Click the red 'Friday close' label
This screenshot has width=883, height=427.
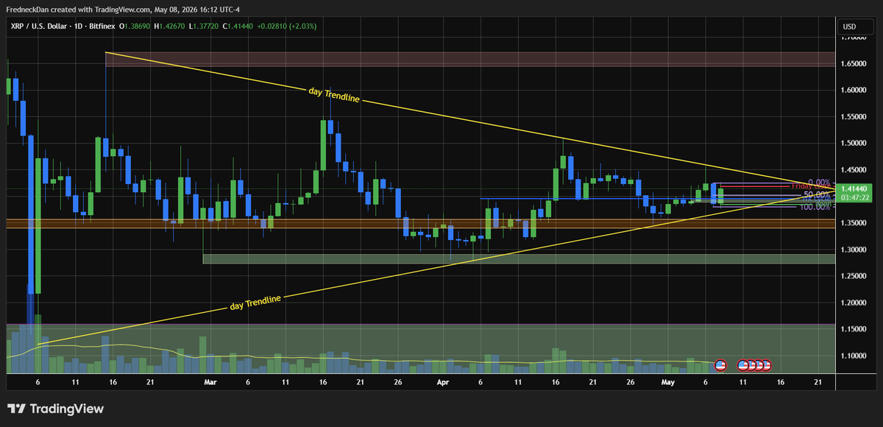coord(811,187)
